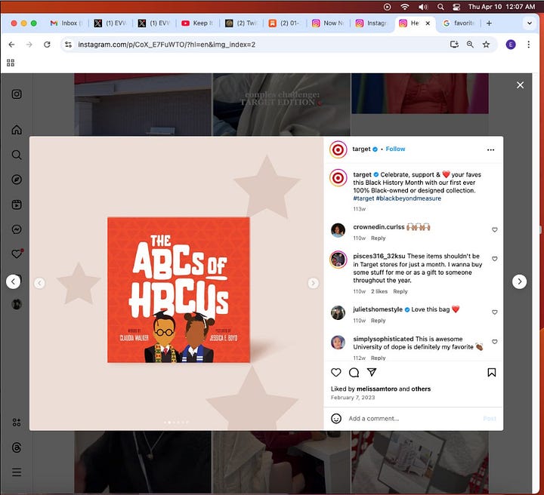Open #blackbeyondmeasure hashtag

[408, 198]
